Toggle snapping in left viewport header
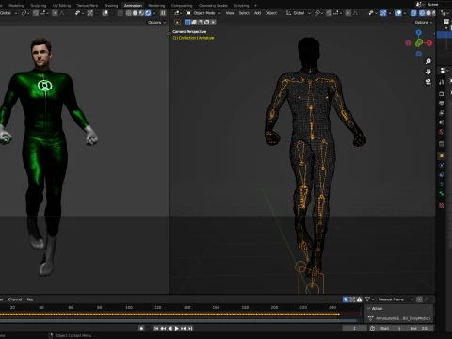Screen dimensions: 452x339 36,13
